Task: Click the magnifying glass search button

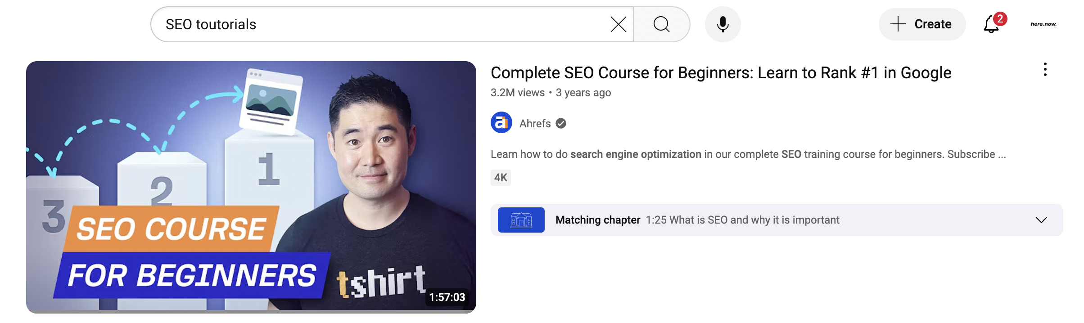Action: coord(661,24)
